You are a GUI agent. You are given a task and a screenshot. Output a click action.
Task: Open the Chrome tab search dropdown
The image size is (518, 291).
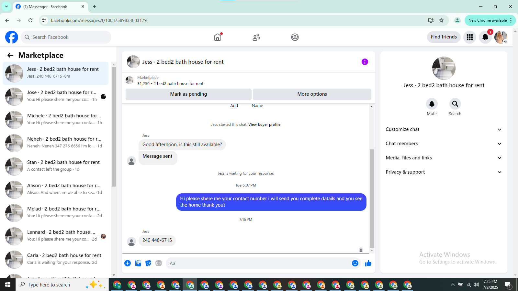6,6
